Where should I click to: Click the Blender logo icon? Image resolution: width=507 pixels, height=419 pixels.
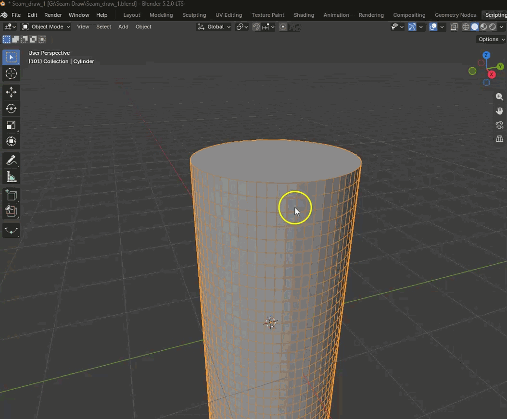point(4,15)
